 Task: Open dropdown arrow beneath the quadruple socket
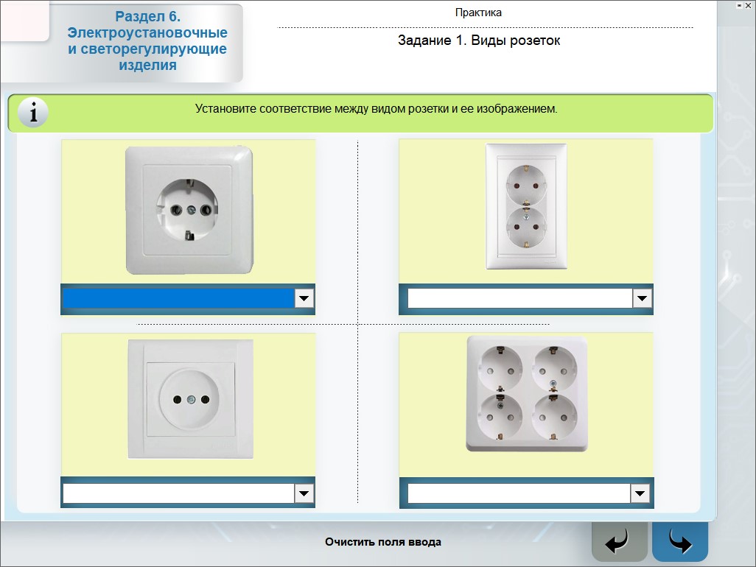(x=641, y=493)
